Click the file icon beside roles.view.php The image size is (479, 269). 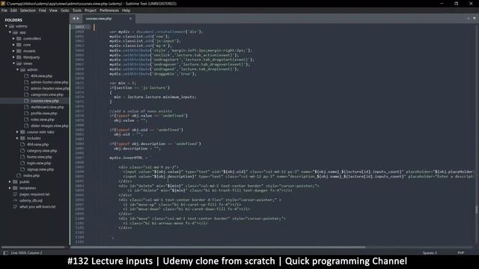click(26, 120)
